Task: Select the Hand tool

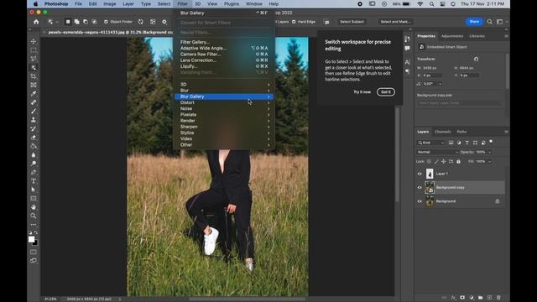Action: pyautogui.click(x=34, y=207)
